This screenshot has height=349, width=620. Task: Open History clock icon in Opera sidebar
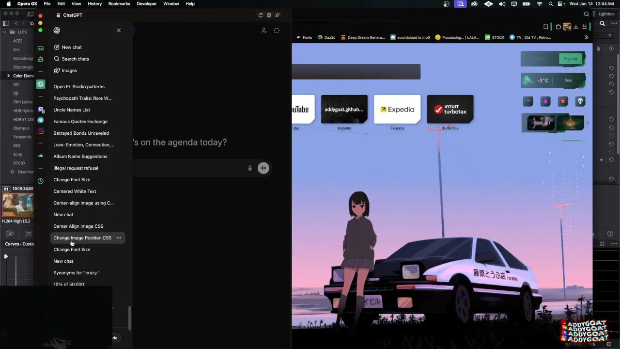41,181
